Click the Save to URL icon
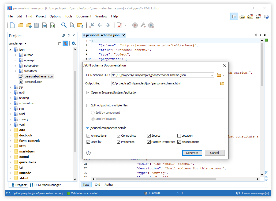Screen dimensions: 276x201 click(44, 25)
